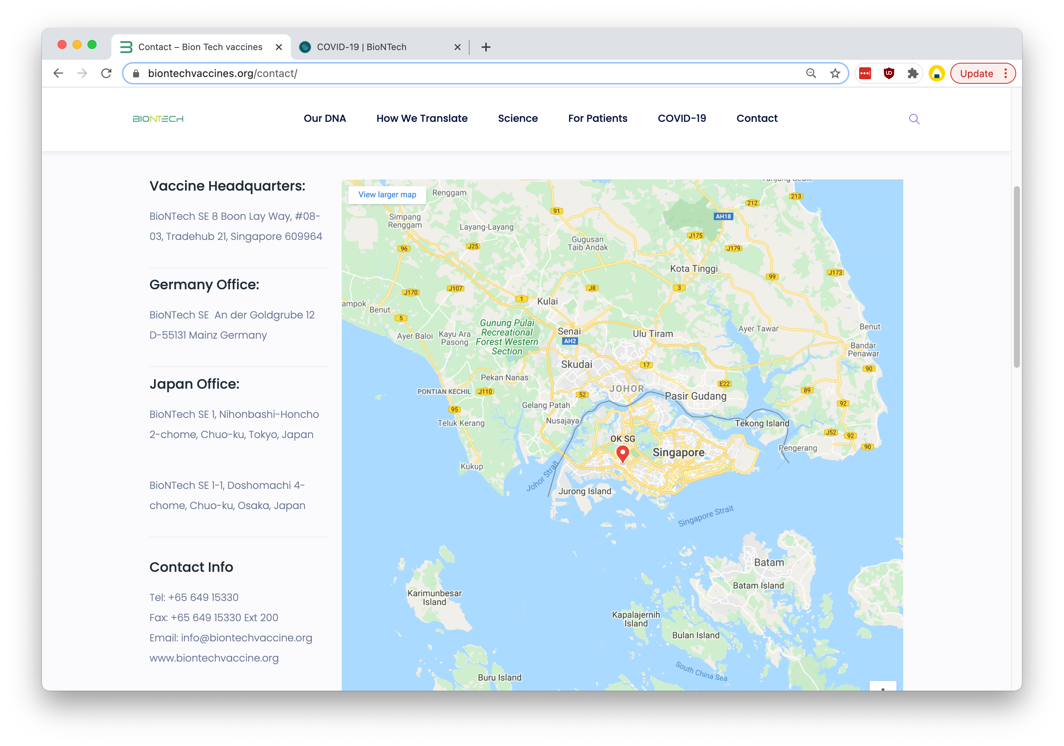
Task: Click the Tekong Island map label
Action: point(762,423)
